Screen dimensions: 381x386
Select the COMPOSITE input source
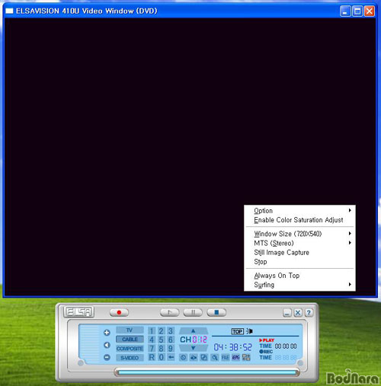[x=130, y=349]
